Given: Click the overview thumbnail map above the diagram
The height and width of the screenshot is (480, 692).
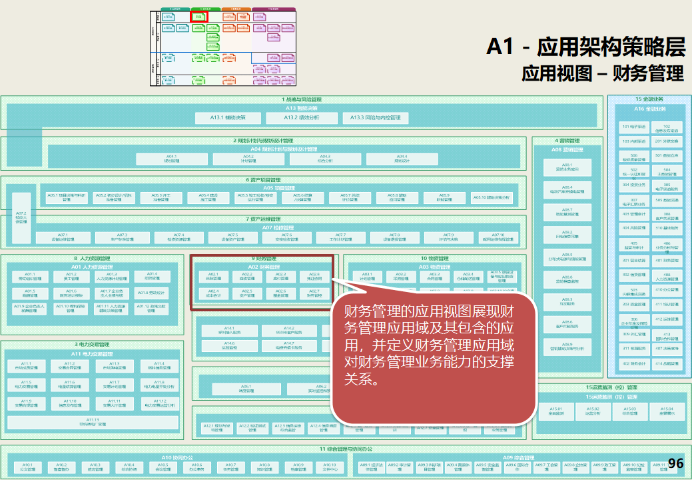Looking at the screenshot, I should (x=223, y=47).
